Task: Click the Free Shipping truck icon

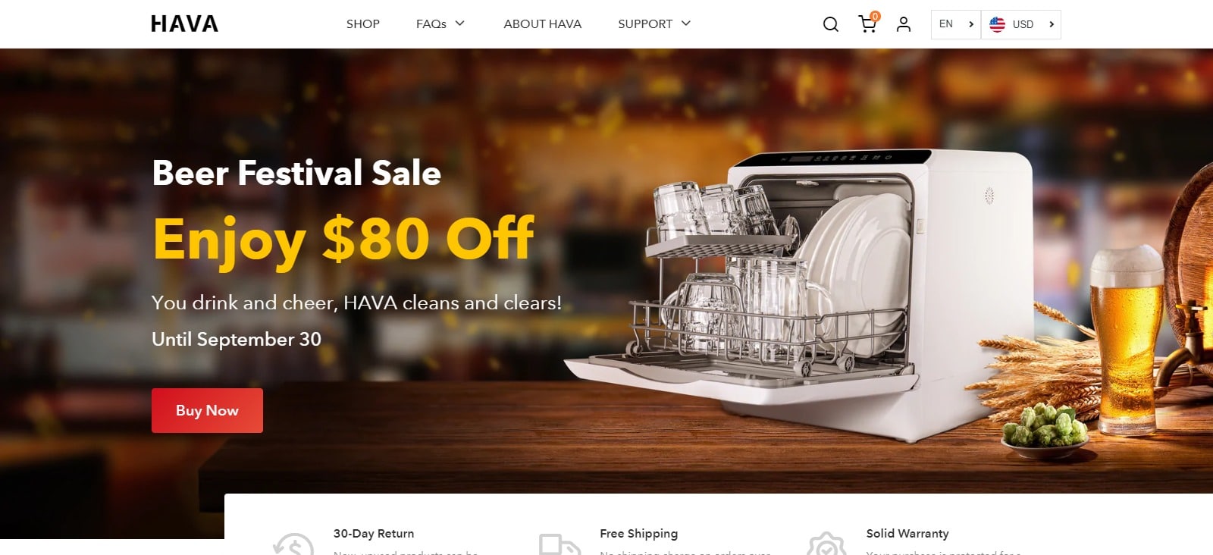Action: coord(559,544)
